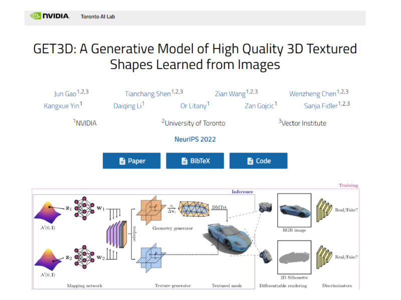Click the document icon in Paper button
The height and width of the screenshot is (300, 401).
click(122, 161)
